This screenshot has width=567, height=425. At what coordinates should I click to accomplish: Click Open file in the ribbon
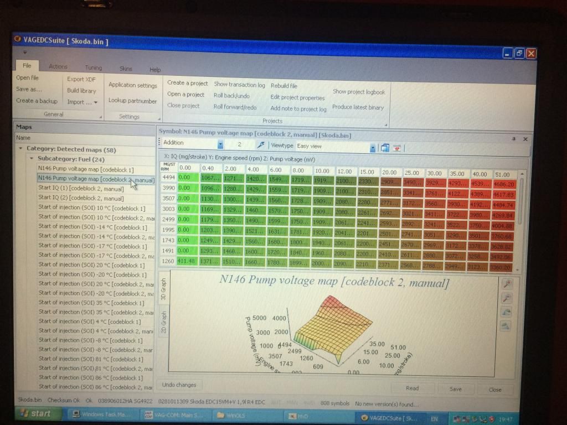pyautogui.click(x=27, y=77)
